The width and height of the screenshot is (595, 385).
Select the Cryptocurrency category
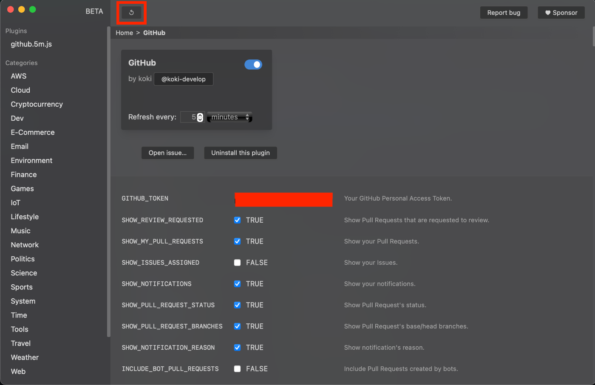(x=37, y=104)
